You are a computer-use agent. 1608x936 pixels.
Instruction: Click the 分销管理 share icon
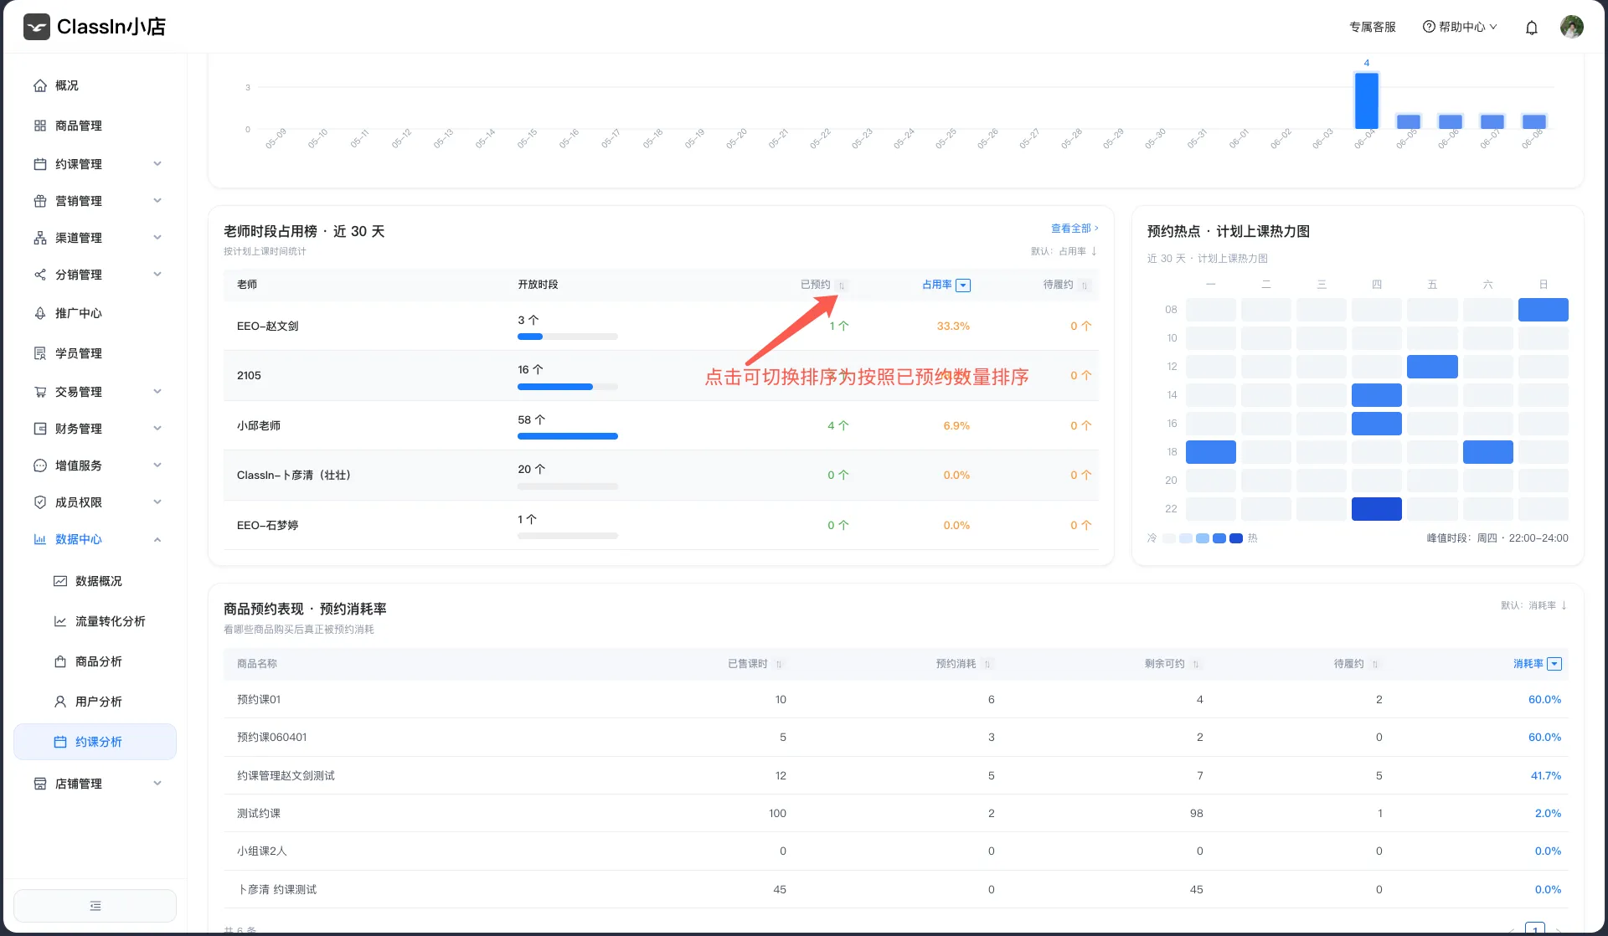pyautogui.click(x=39, y=275)
